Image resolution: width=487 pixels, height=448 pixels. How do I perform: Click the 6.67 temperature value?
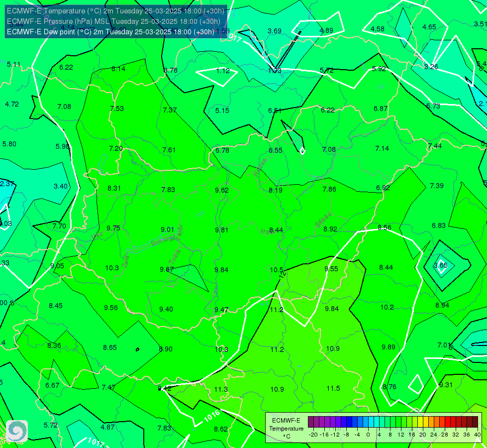tap(52, 385)
